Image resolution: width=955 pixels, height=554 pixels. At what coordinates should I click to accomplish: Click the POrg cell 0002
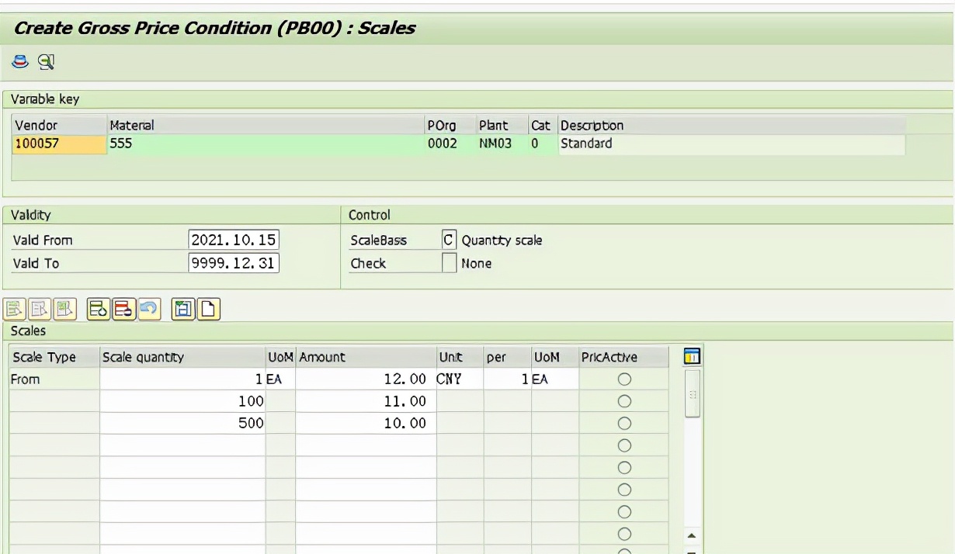(x=450, y=144)
